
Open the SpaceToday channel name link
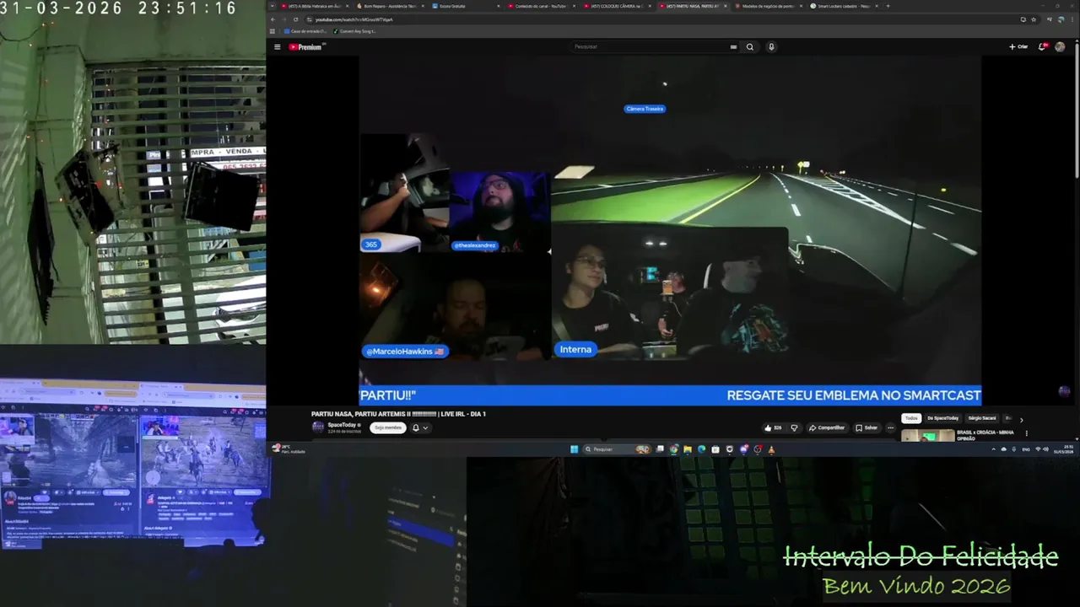click(342, 425)
